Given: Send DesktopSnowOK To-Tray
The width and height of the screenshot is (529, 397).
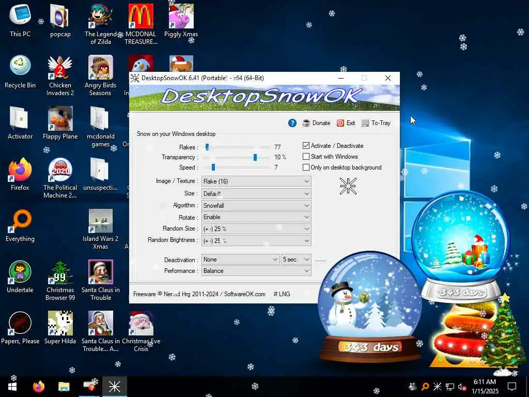Looking at the screenshot, I should 376,123.
